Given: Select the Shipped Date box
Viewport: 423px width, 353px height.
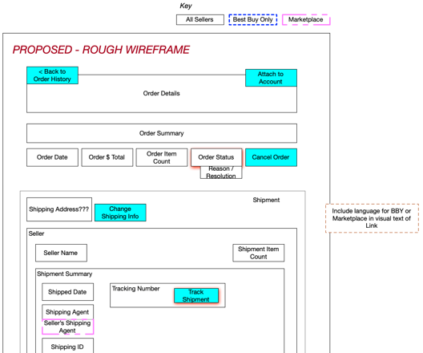Looking at the screenshot, I should coord(67,292).
